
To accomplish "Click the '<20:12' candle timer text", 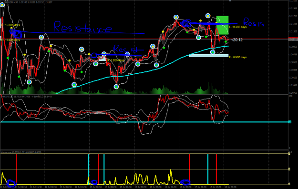I will 237,40.
